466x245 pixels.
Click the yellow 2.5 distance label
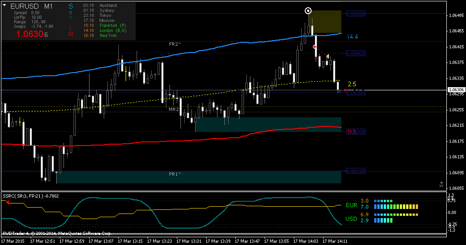point(352,84)
